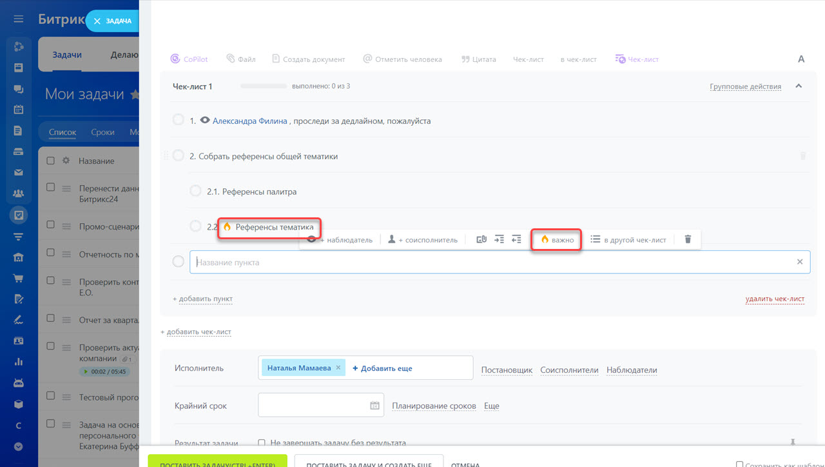825x467 pixels.
Task: Click the attach file clip icon in item toolbar
Action: click(x=481, y=239)
